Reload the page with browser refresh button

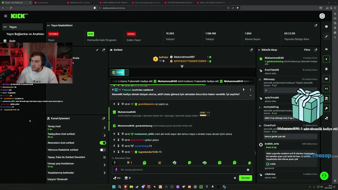point(11,8)
